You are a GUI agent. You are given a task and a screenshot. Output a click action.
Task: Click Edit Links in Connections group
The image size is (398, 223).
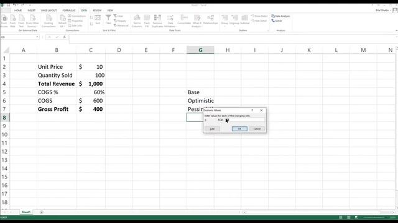tap(75, 25)
